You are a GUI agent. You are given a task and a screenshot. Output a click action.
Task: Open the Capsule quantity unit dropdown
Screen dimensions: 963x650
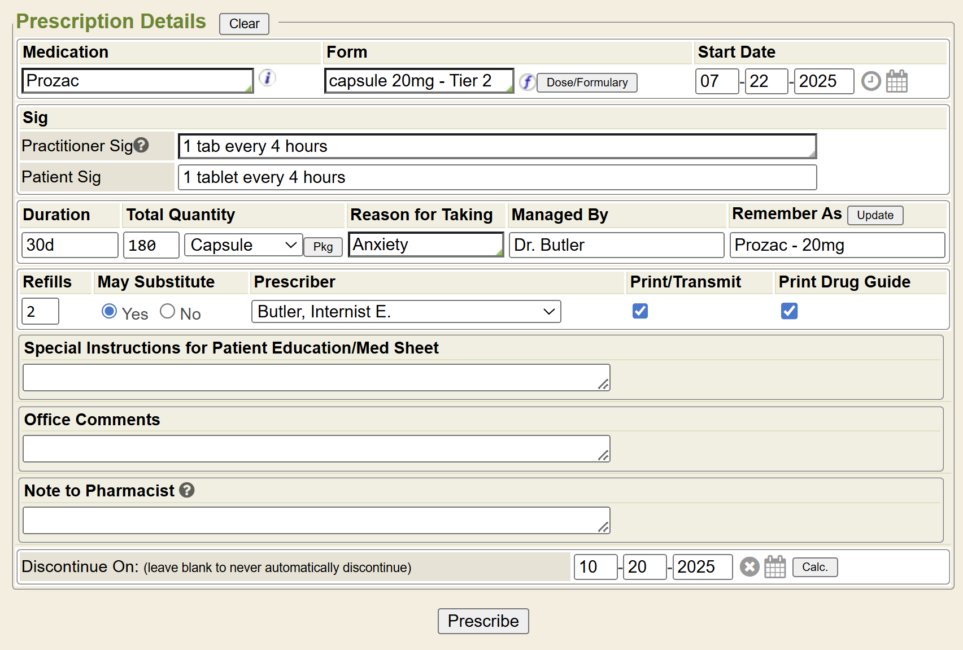(x=243, y=245)
